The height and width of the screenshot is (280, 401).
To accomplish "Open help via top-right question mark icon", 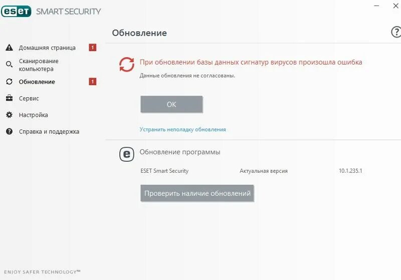I will pos(396,32).
